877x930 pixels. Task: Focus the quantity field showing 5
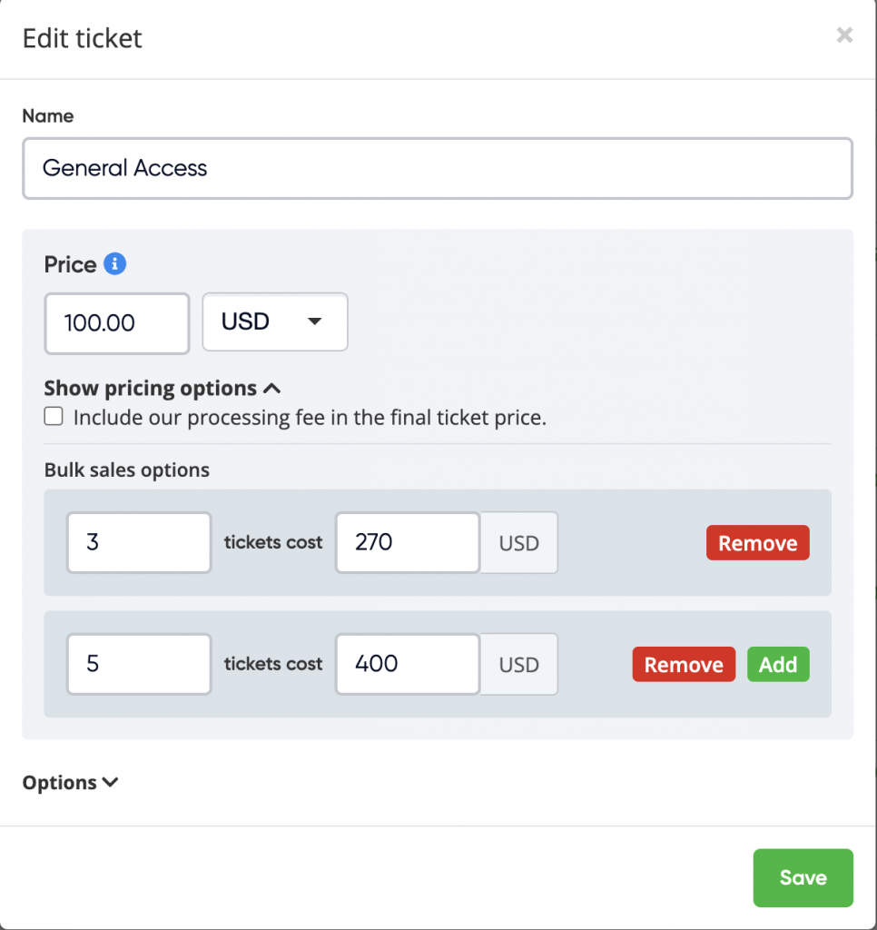(x=139, y=664)
